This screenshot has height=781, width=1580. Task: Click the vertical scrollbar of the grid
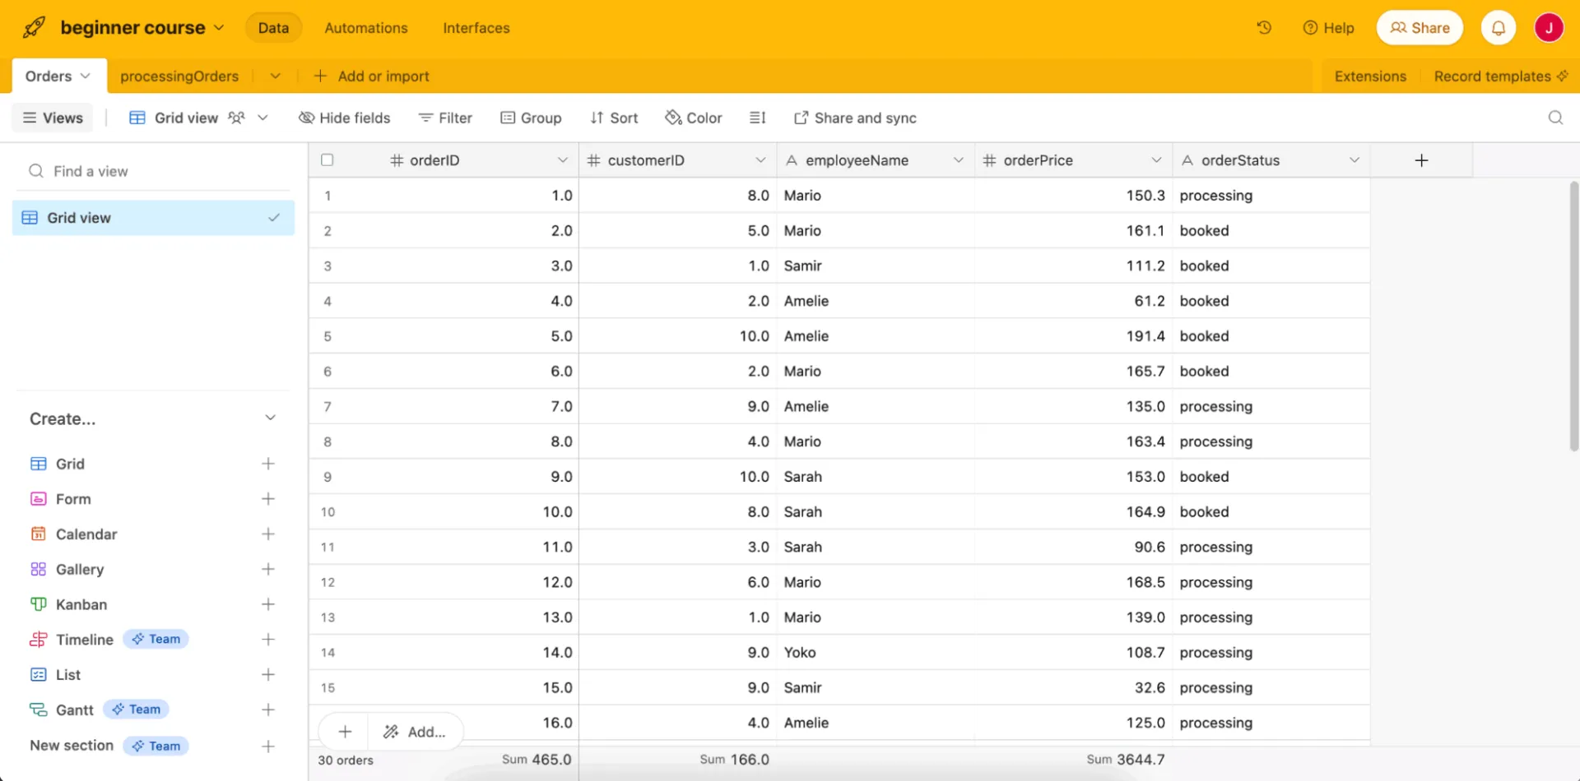tap(1573, 317)
